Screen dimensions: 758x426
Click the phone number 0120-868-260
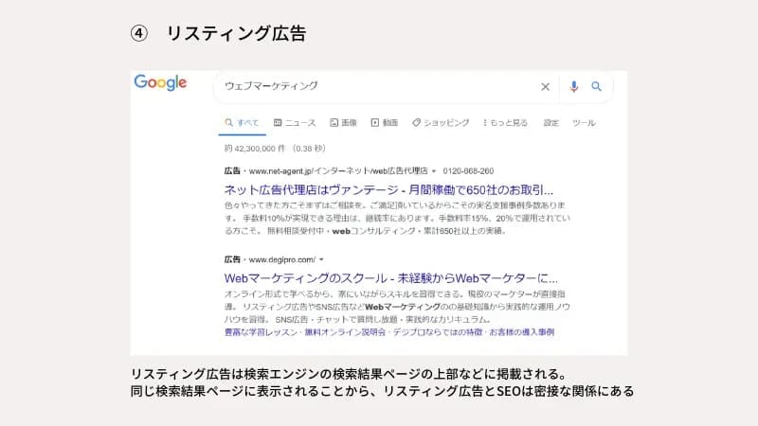point(468,171)
